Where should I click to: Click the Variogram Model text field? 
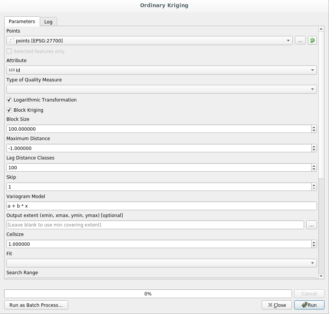pyautogui.click(x=162, y=206)
